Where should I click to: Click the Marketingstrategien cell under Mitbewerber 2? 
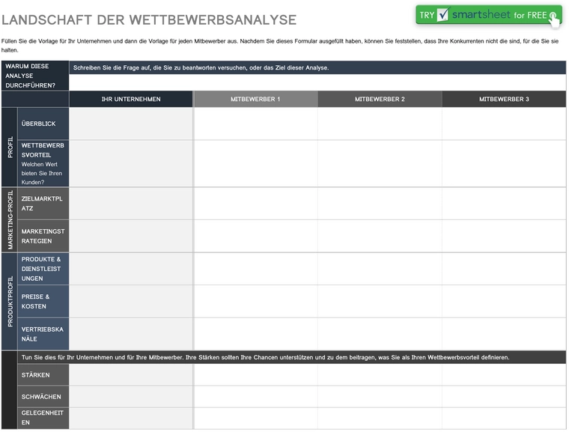[x=380, y=237]
